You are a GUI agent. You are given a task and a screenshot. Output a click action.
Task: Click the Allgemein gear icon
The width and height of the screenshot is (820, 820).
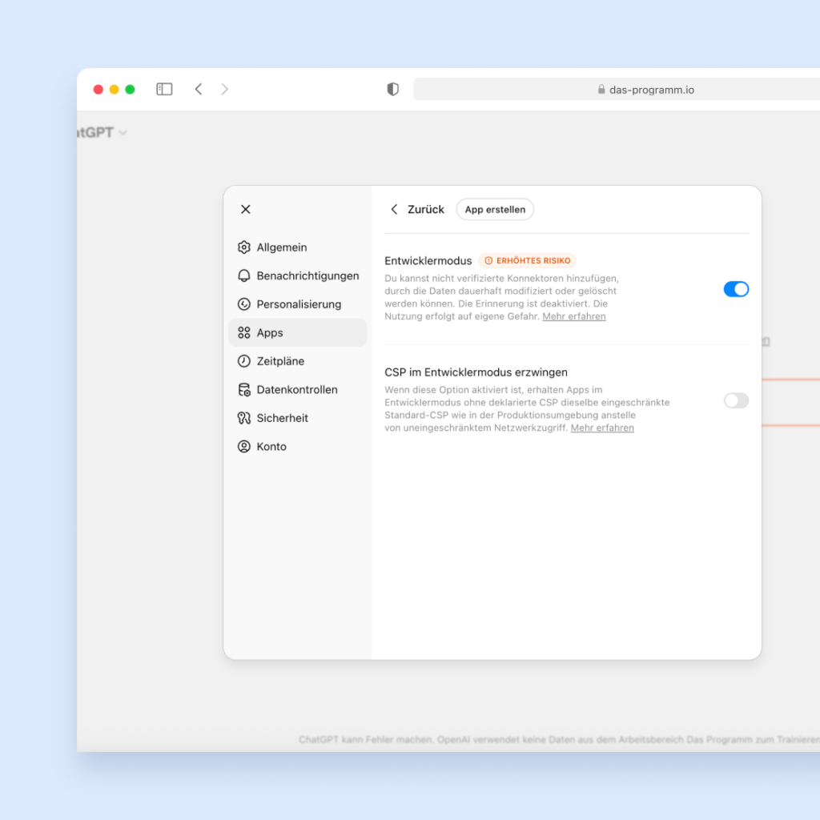click(244, 247)
